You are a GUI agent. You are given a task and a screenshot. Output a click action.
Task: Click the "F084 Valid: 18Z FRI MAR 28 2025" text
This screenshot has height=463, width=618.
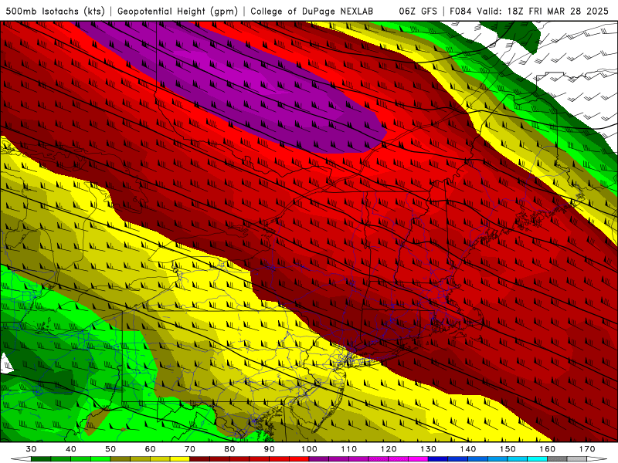pos(529,12)
